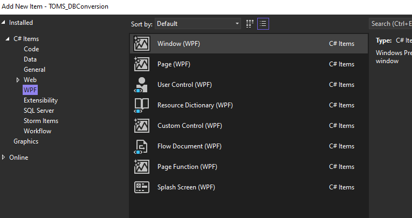412x218 pixels.
Task: Click the Custom Control (WPF) icon
Action: [141, 126]
